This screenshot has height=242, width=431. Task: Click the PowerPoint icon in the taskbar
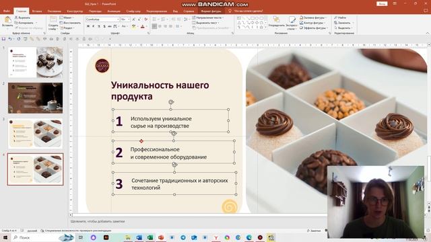tap(161, 237)
